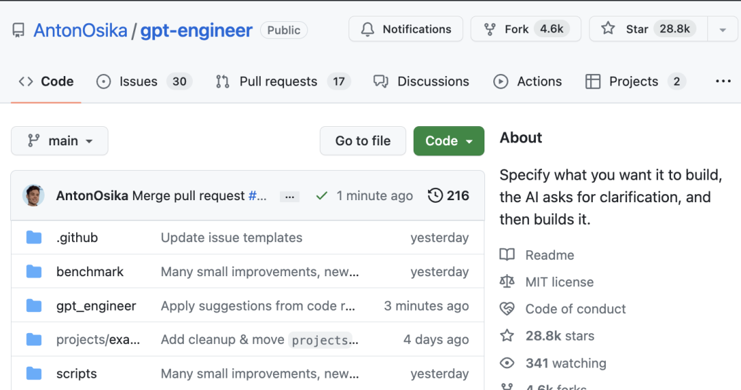The image size is (741, 390).
Task: Open the Readme link in About
Action: (537, 255)
